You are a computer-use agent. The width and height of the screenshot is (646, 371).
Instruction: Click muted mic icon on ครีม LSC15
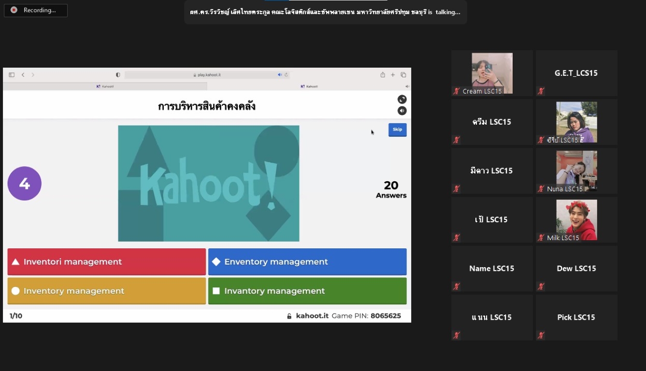click(457, 140)
